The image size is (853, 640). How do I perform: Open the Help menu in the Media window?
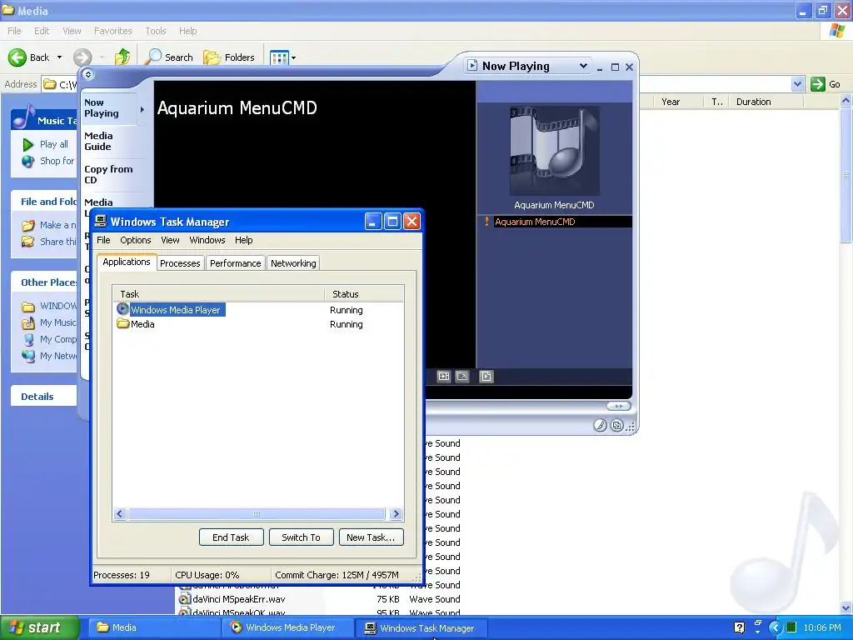click(x=187, y=31)
